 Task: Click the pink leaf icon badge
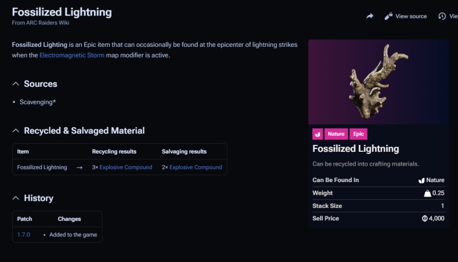click(x=318, y=134)
